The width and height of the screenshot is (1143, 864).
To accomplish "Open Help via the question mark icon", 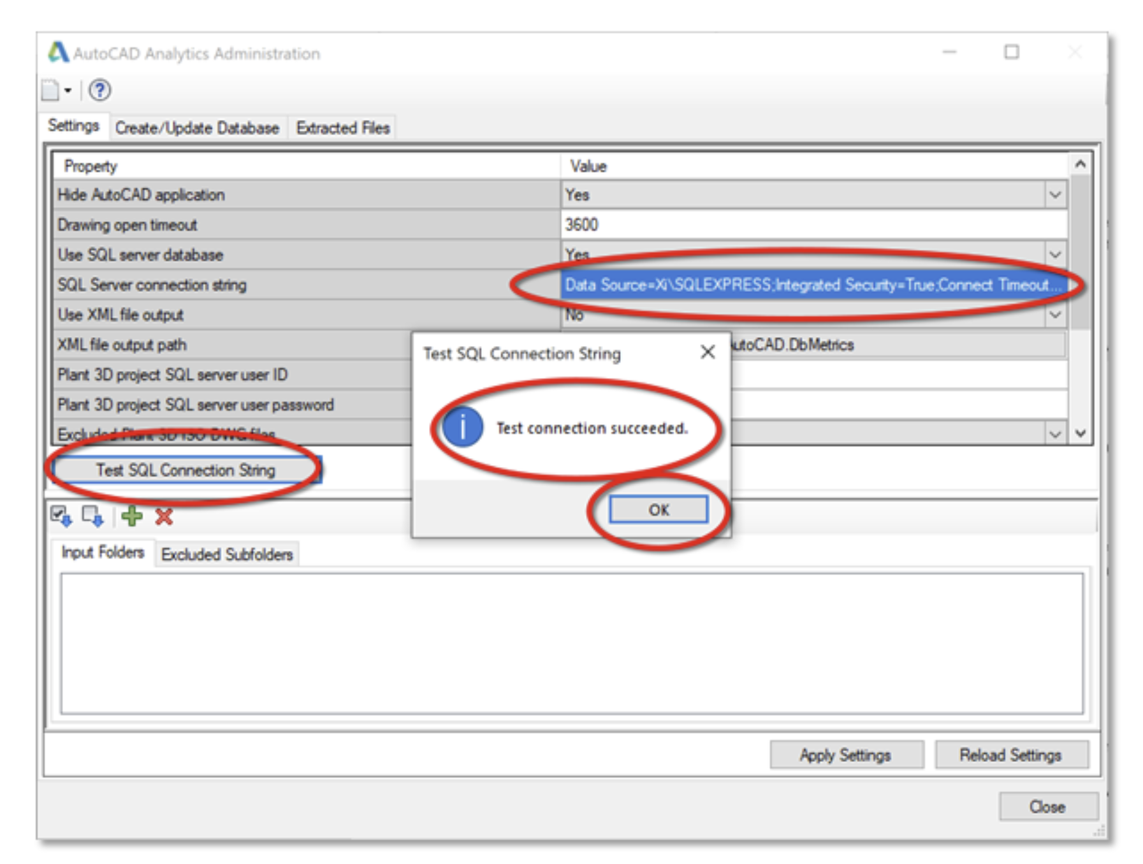I will pyautogui.click(x=99, y=90).
